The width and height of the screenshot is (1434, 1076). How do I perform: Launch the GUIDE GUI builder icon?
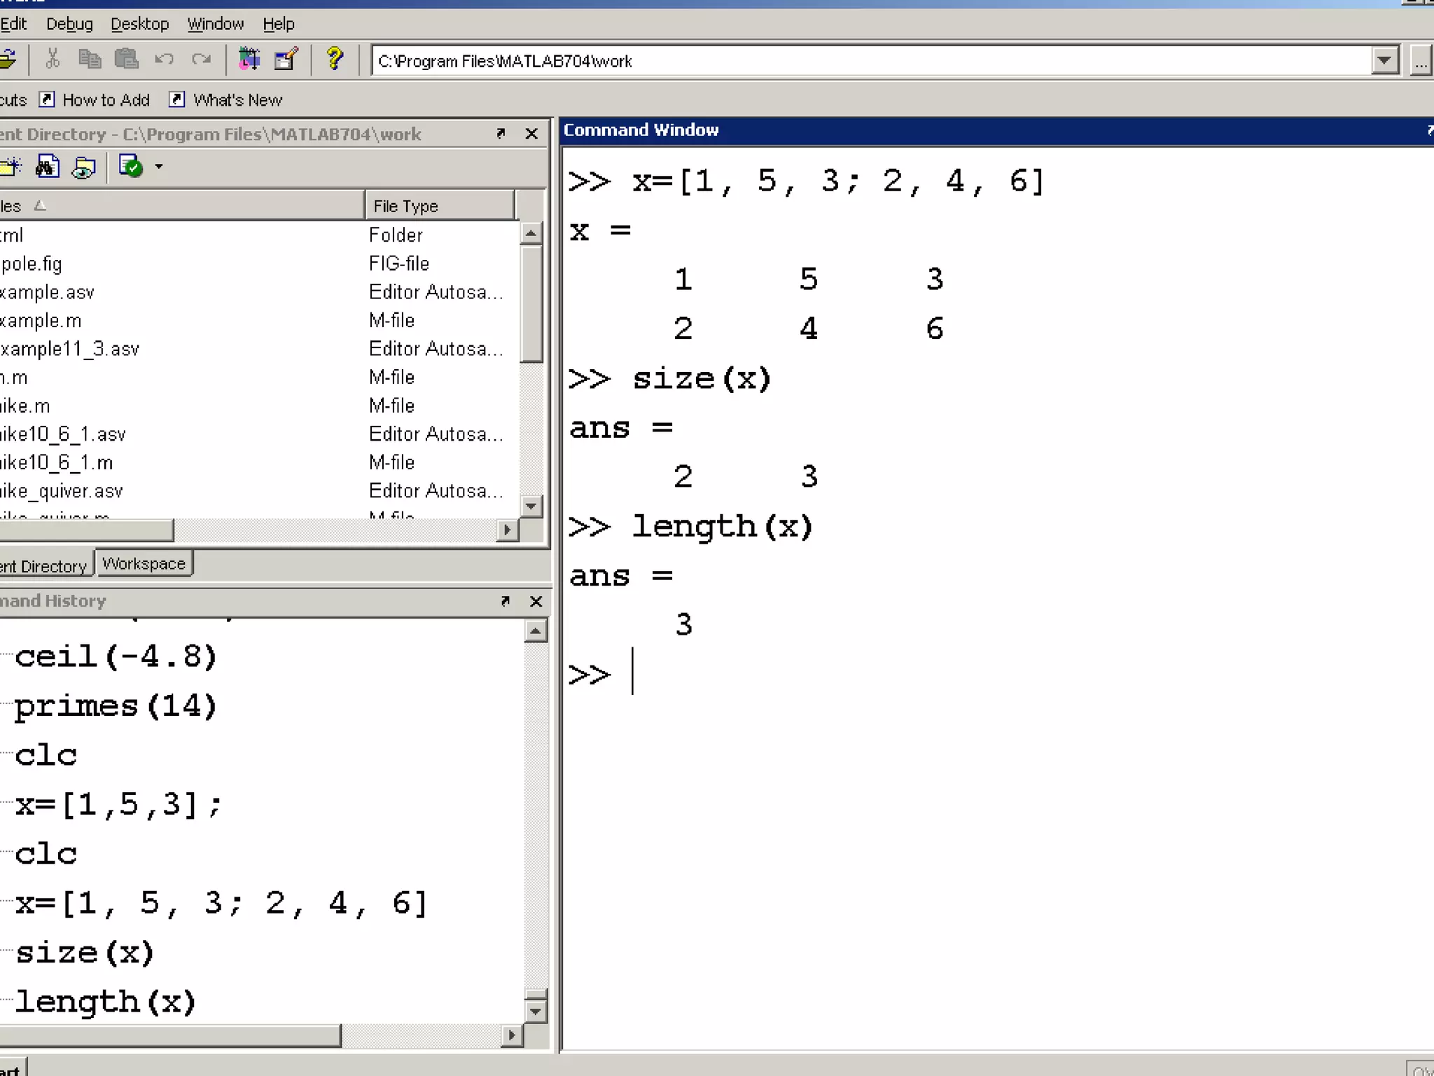[x=286, y=60]
